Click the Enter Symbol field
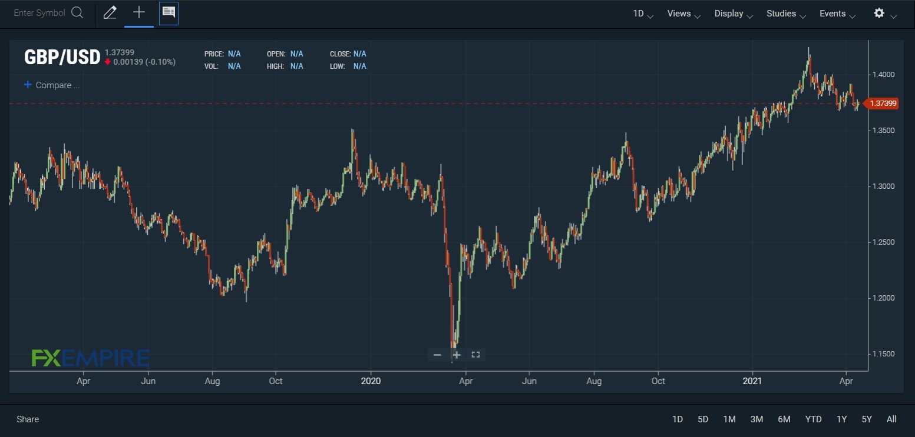Screen dimensions: 915x437 (x=39, y=13)
